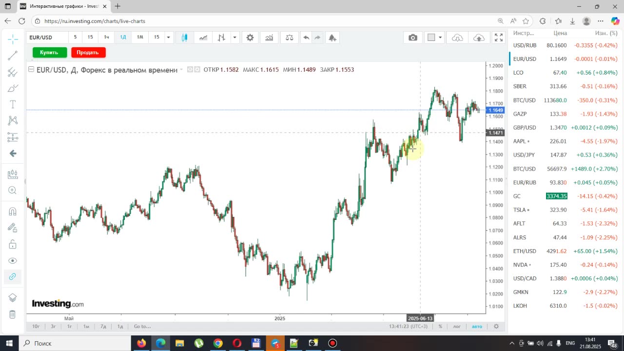Select the 5 minute interval

[x=75, y=37]
